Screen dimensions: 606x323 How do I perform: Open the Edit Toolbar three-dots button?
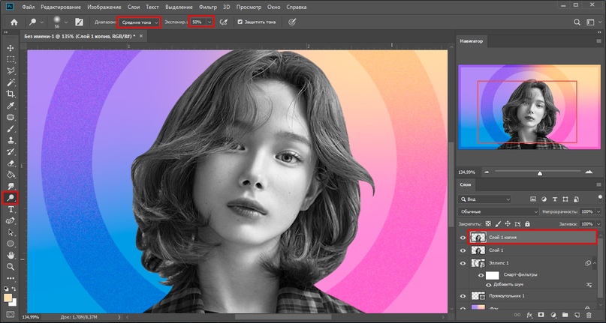click(x=11, y=278)
